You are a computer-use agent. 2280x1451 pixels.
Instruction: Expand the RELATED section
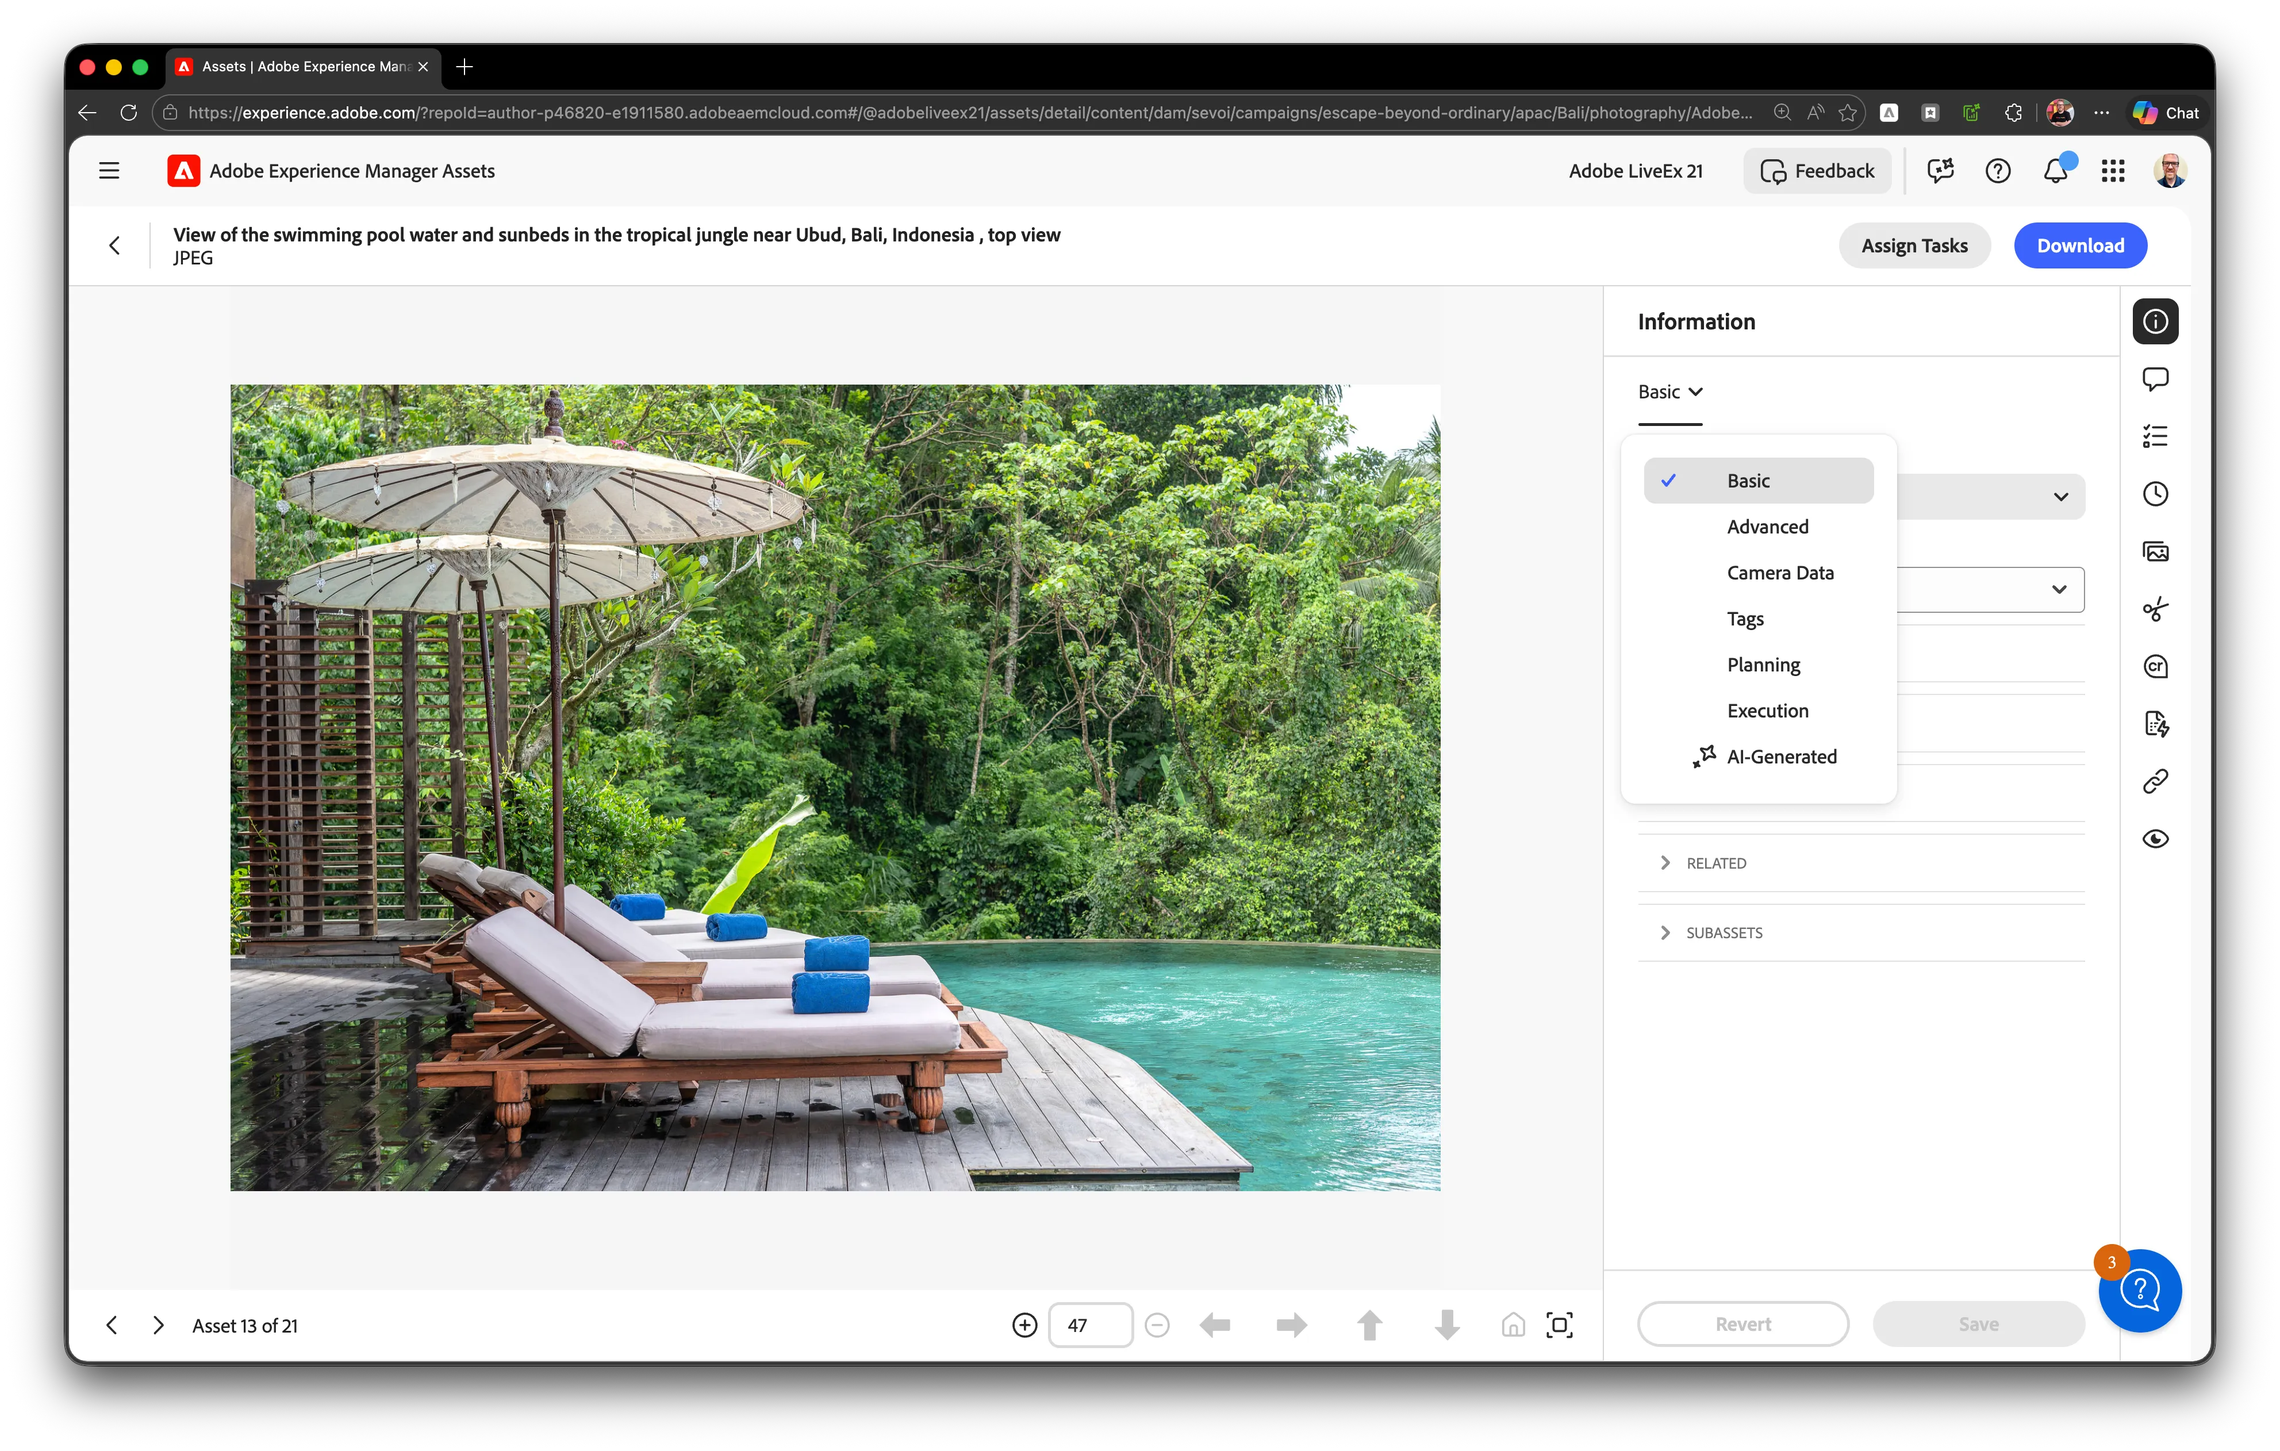[x=1860, y=863]
